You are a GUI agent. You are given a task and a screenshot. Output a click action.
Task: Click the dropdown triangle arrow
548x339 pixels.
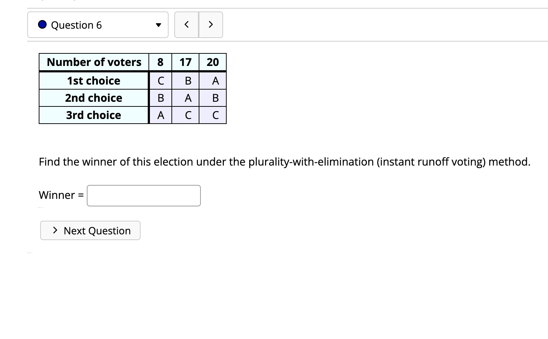[x=158, y=25]
